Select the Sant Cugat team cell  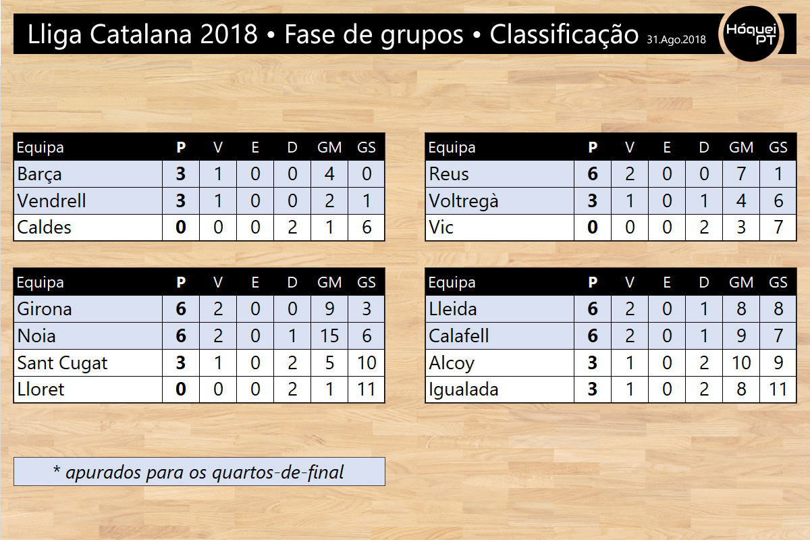(x=88, y=363)
